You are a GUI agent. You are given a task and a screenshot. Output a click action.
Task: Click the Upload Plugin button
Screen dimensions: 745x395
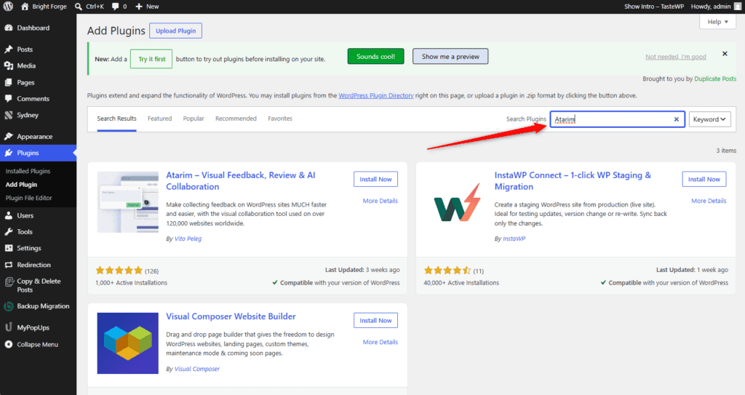point(176,31)
